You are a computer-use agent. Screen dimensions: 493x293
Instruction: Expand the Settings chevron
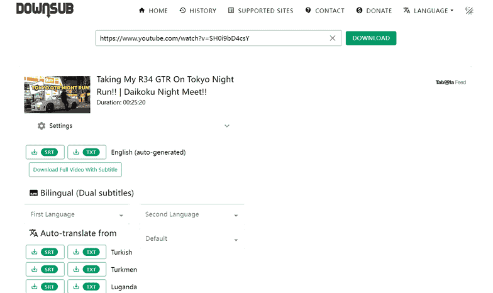pyautogui.click(x=227, y=126)
